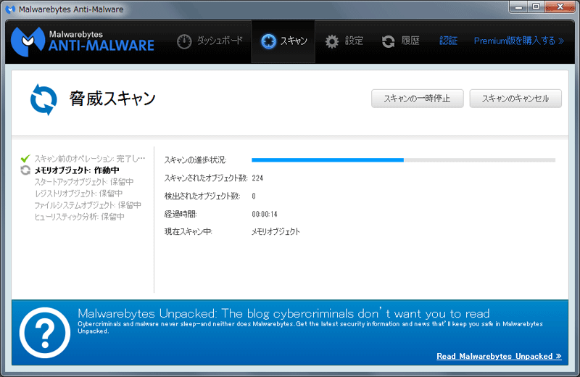Click the Malwarebytes Anti-Malware logo
This screenshot has height=377, width=580.
coord(83,41)
